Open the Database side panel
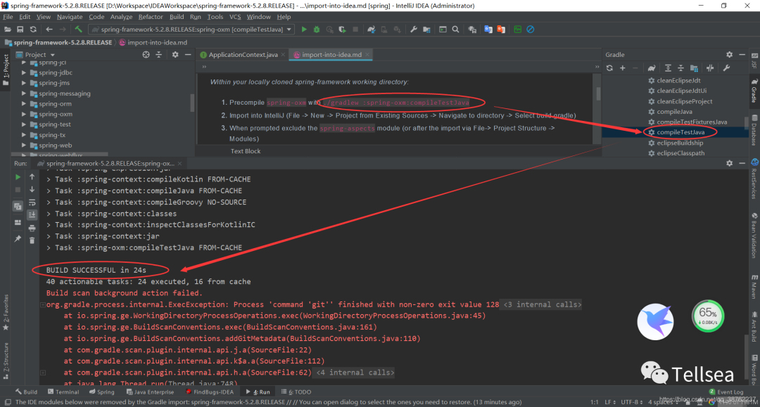760x407 pixels. pos(754,130)
